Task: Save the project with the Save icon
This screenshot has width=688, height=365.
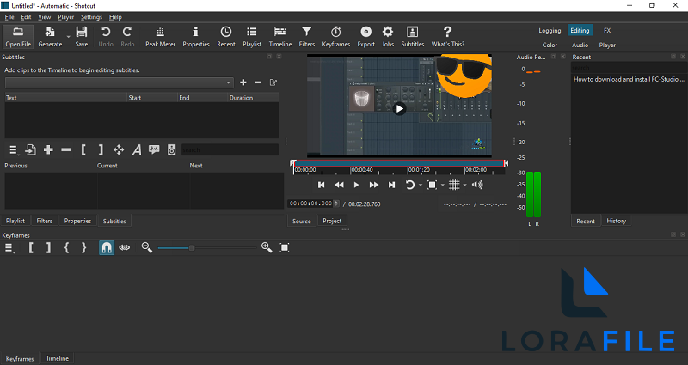Action: 81,37
